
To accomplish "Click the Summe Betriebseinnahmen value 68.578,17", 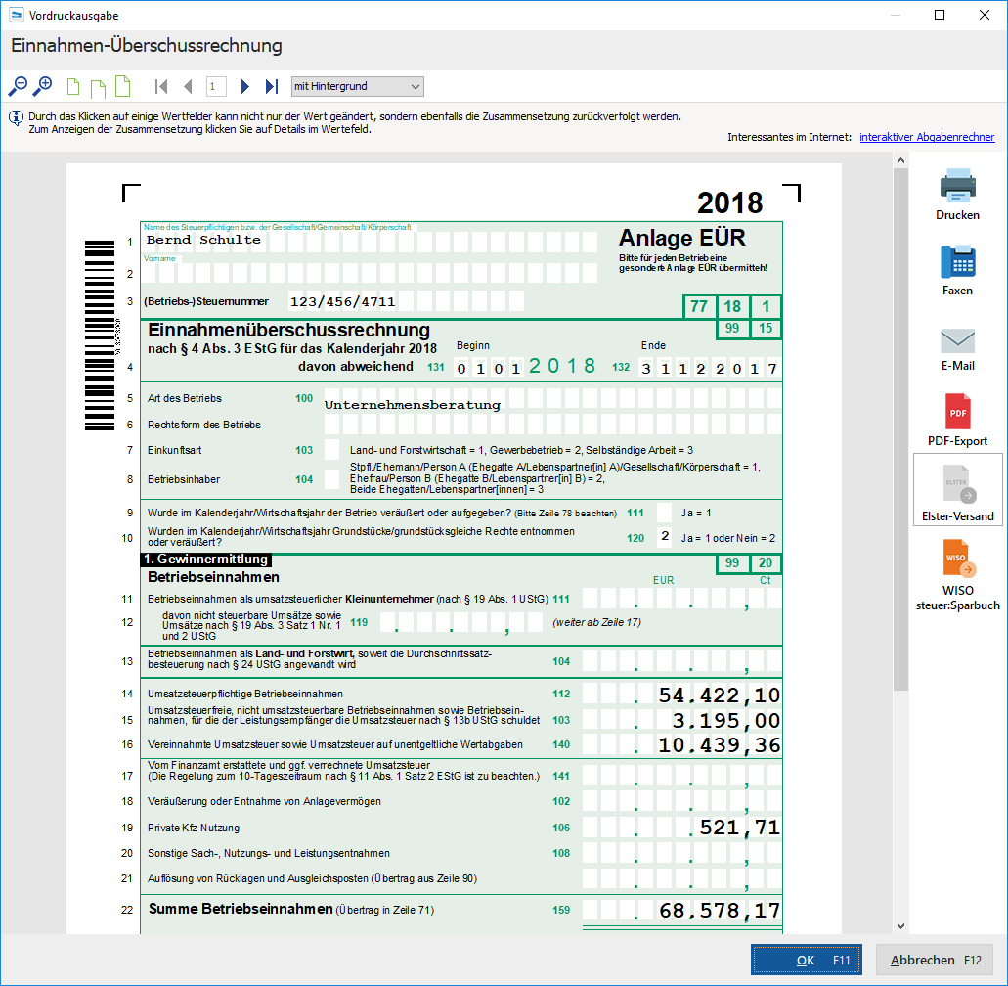I will [719, 911].
